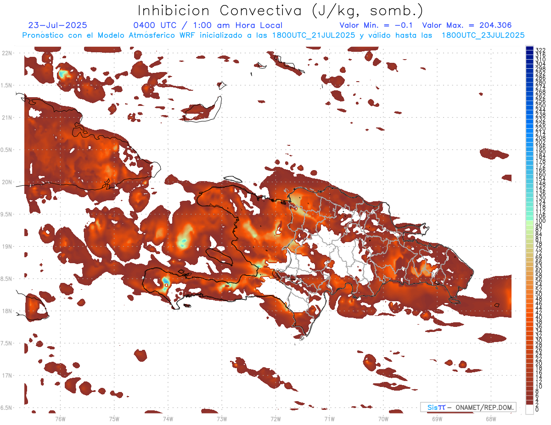
Task: Click the '72W' longitude label
Action: pyautogui.click(x=275, y=419)
